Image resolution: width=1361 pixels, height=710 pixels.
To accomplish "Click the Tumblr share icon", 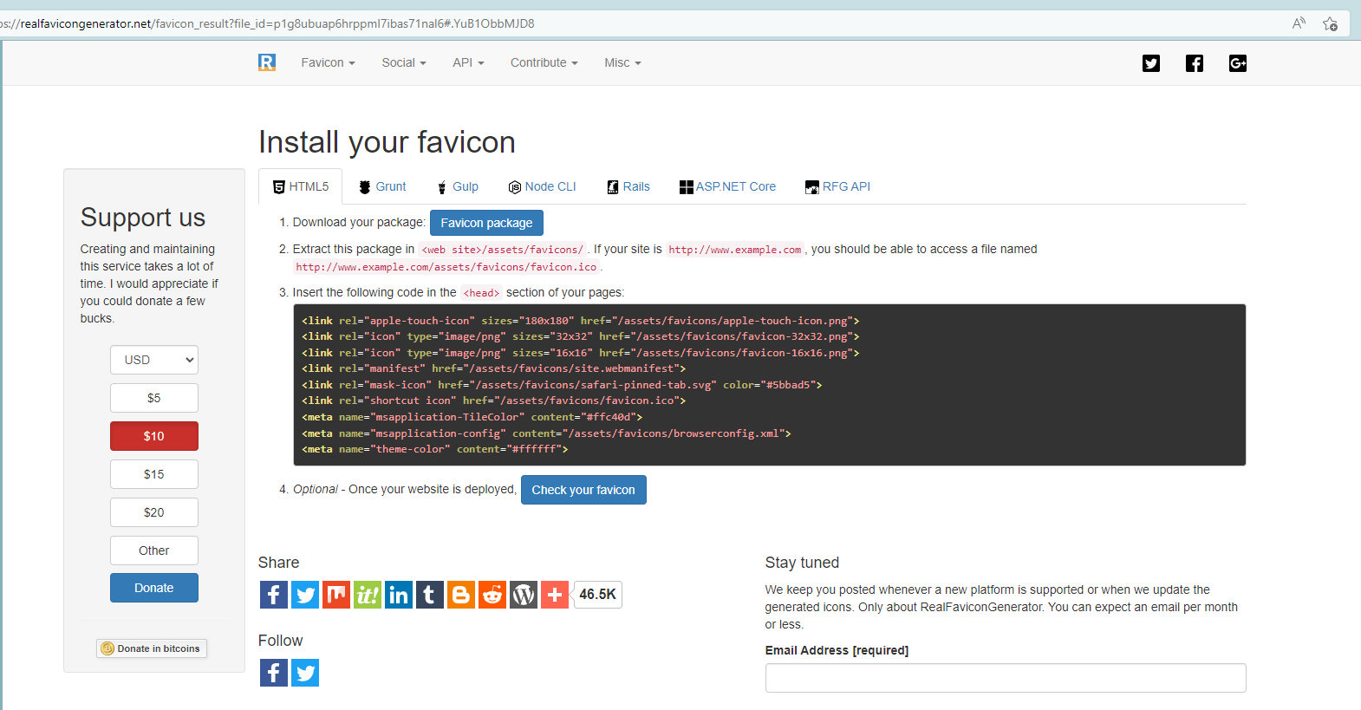I will click(430, 595).
